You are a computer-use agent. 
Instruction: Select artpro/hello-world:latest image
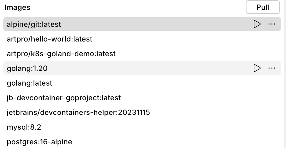pyautogui.click(x=50, y=39)
